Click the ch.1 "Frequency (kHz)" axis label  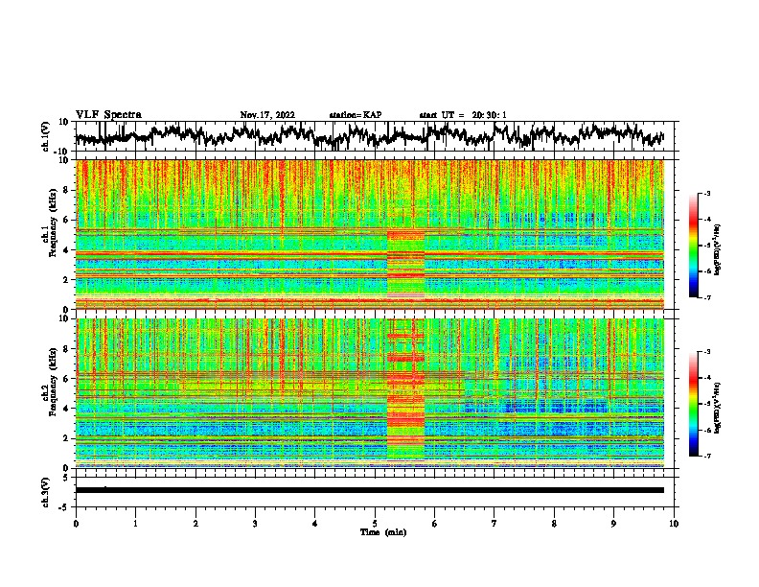click(53, 223)
